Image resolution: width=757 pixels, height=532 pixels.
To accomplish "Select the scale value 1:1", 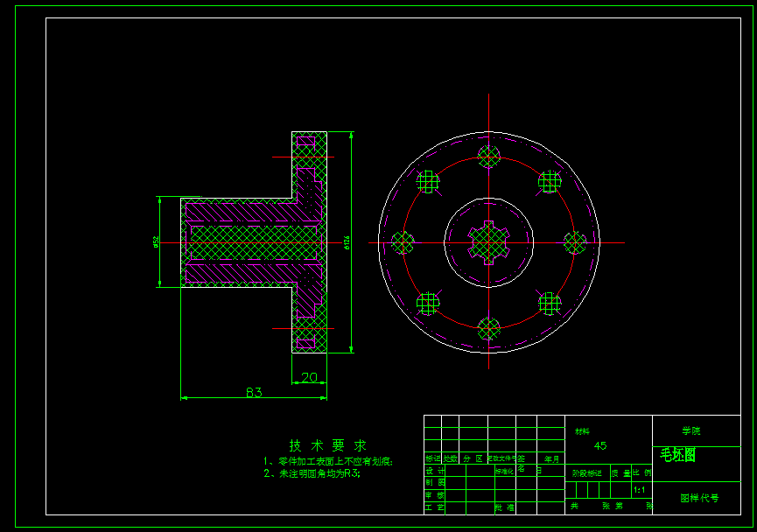I will coord(639,490).
